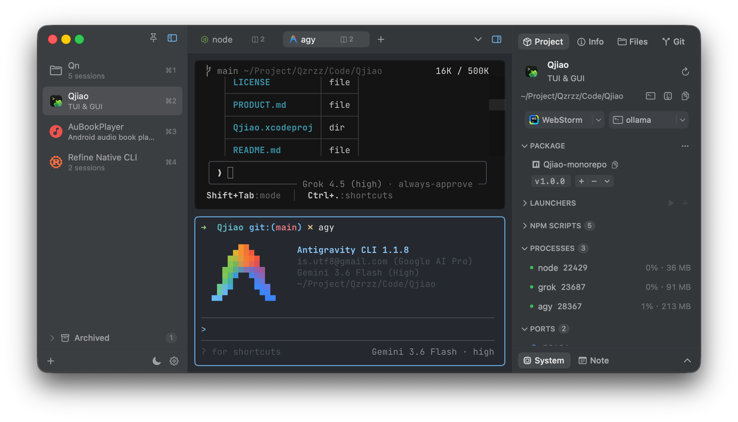738x422 pixels.
Task: Switch to the agy tab
Action: [326, 39]
